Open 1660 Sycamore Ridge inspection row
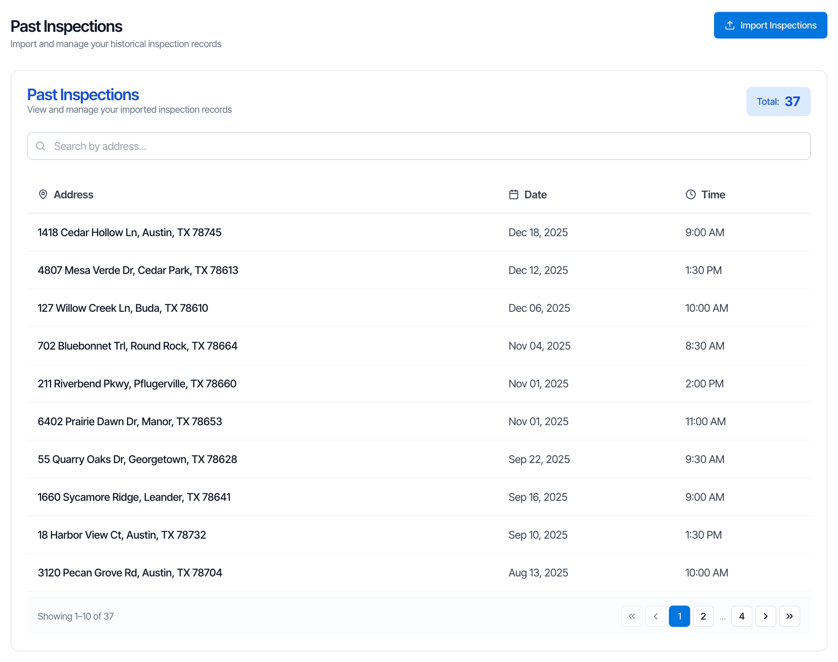The height and width of the screenshot is (662, 838). point(419,497)
